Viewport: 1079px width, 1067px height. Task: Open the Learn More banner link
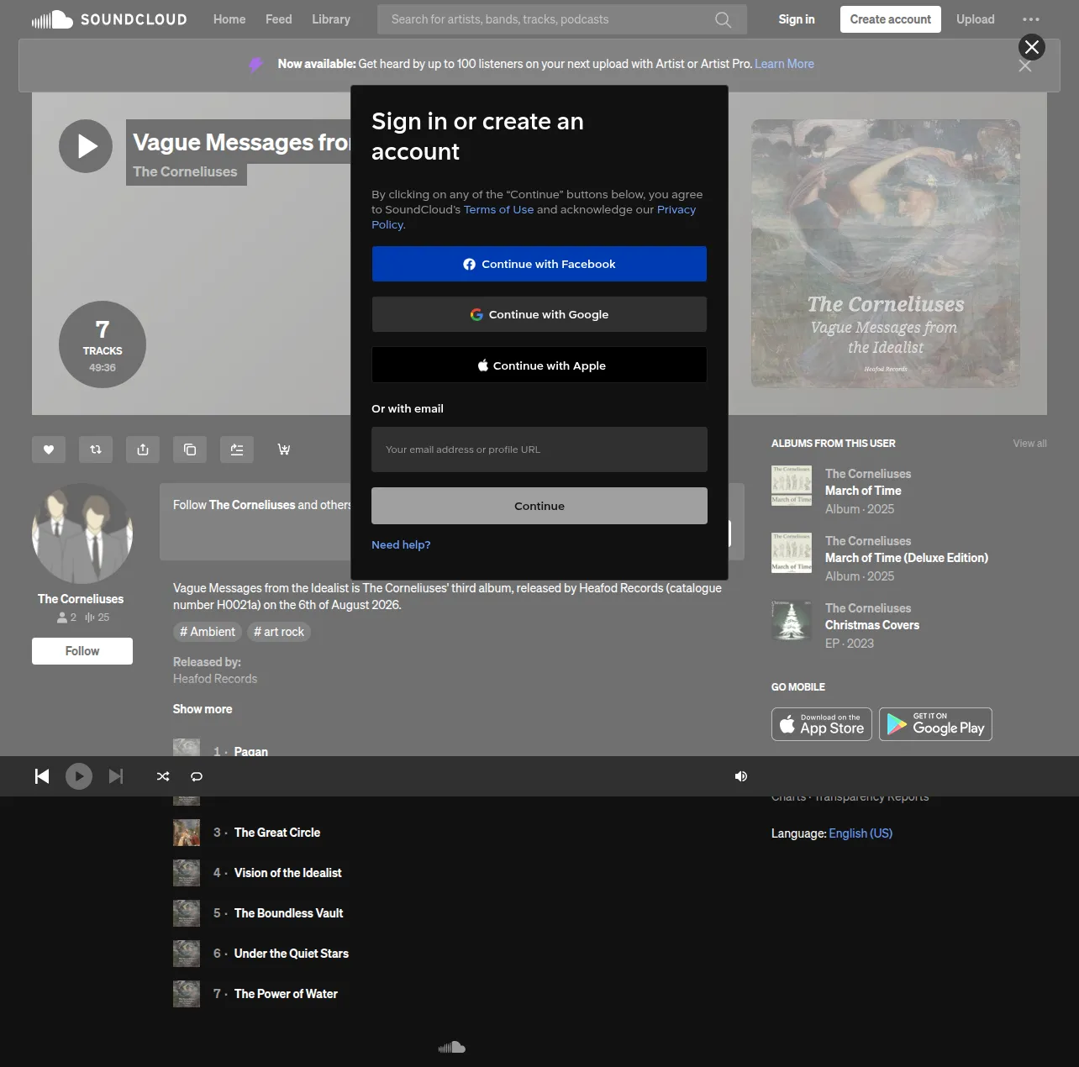pyautogui.click(x=784, y=64)
